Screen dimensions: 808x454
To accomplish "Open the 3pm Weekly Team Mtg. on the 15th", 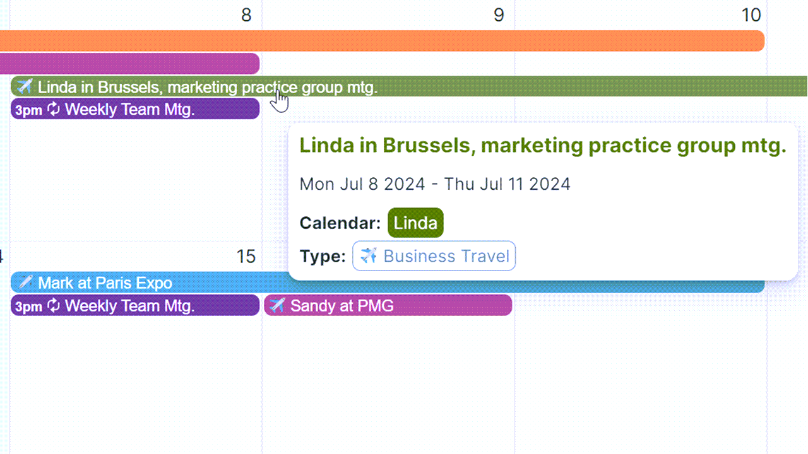I will click(x=135, y=306).
